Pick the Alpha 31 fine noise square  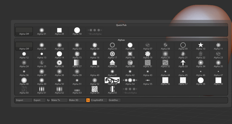[148, 64]
